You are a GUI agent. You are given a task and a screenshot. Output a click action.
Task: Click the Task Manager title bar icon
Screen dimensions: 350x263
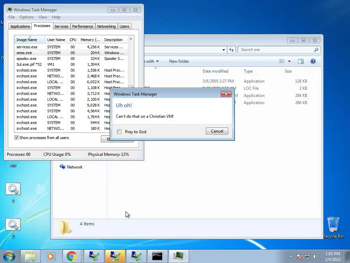(9, 10)
